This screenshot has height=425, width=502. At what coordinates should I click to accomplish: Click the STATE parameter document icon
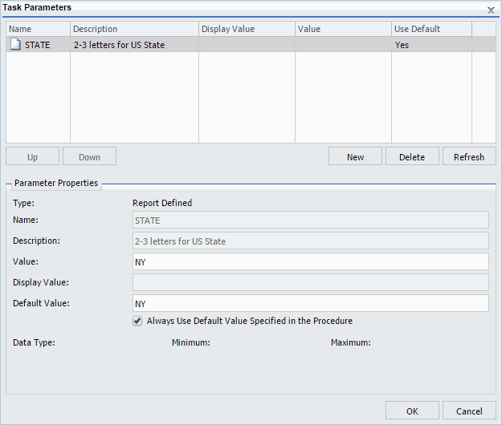pos(15,45)
